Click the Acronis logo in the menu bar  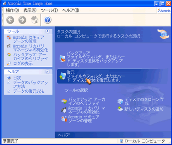(x=164, y=10)
